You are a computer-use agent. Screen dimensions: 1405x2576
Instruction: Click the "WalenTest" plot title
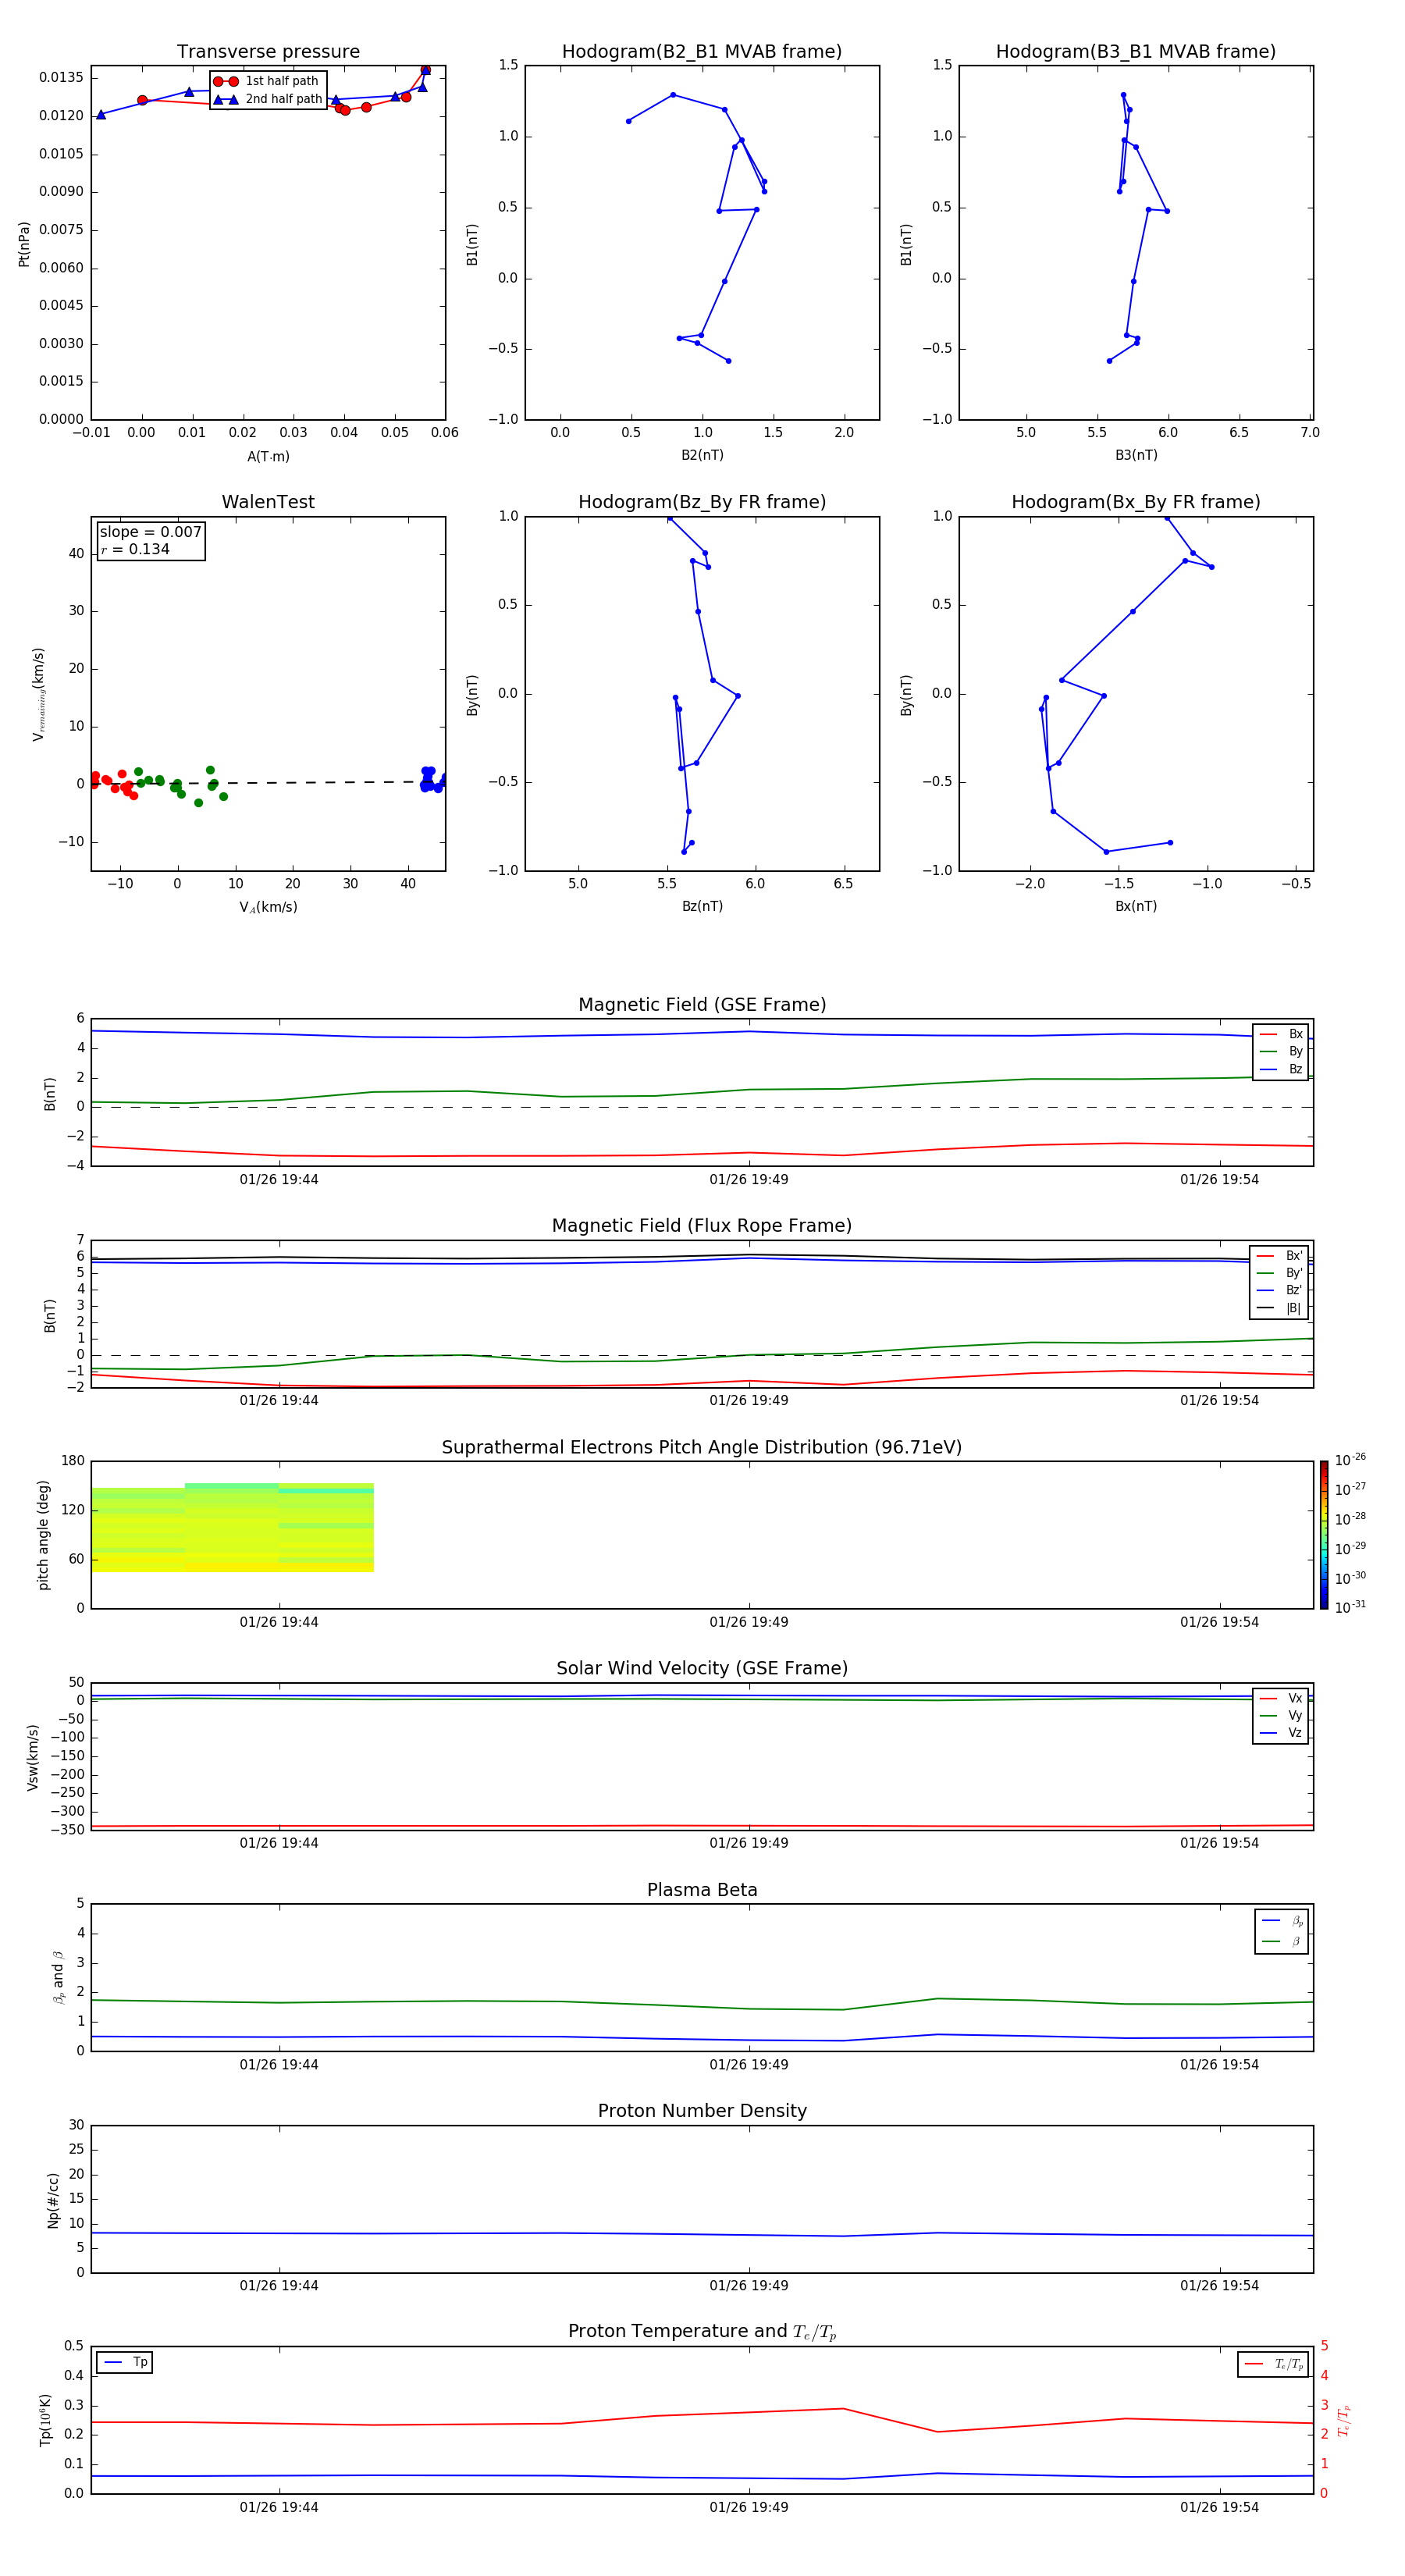[268, 502]
